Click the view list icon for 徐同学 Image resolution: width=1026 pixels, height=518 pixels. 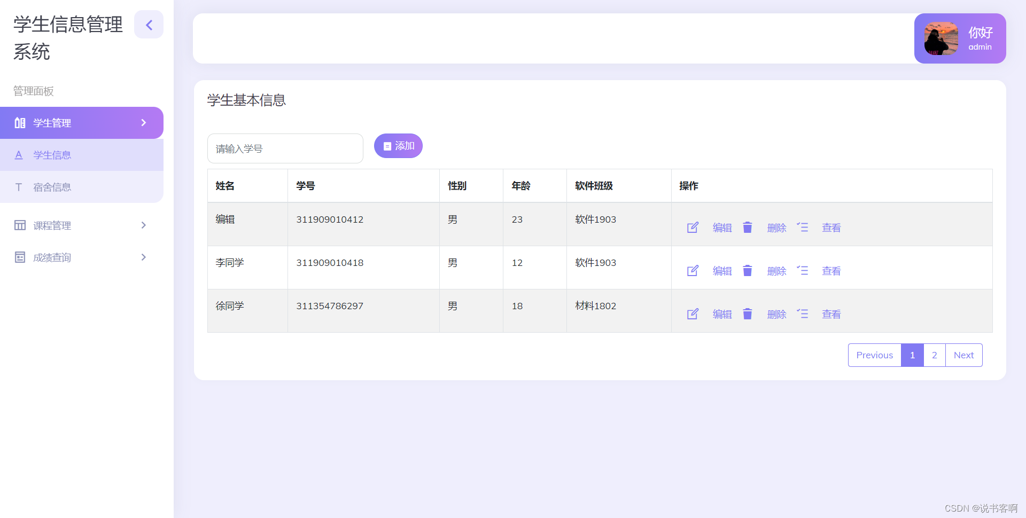[802, 313]
